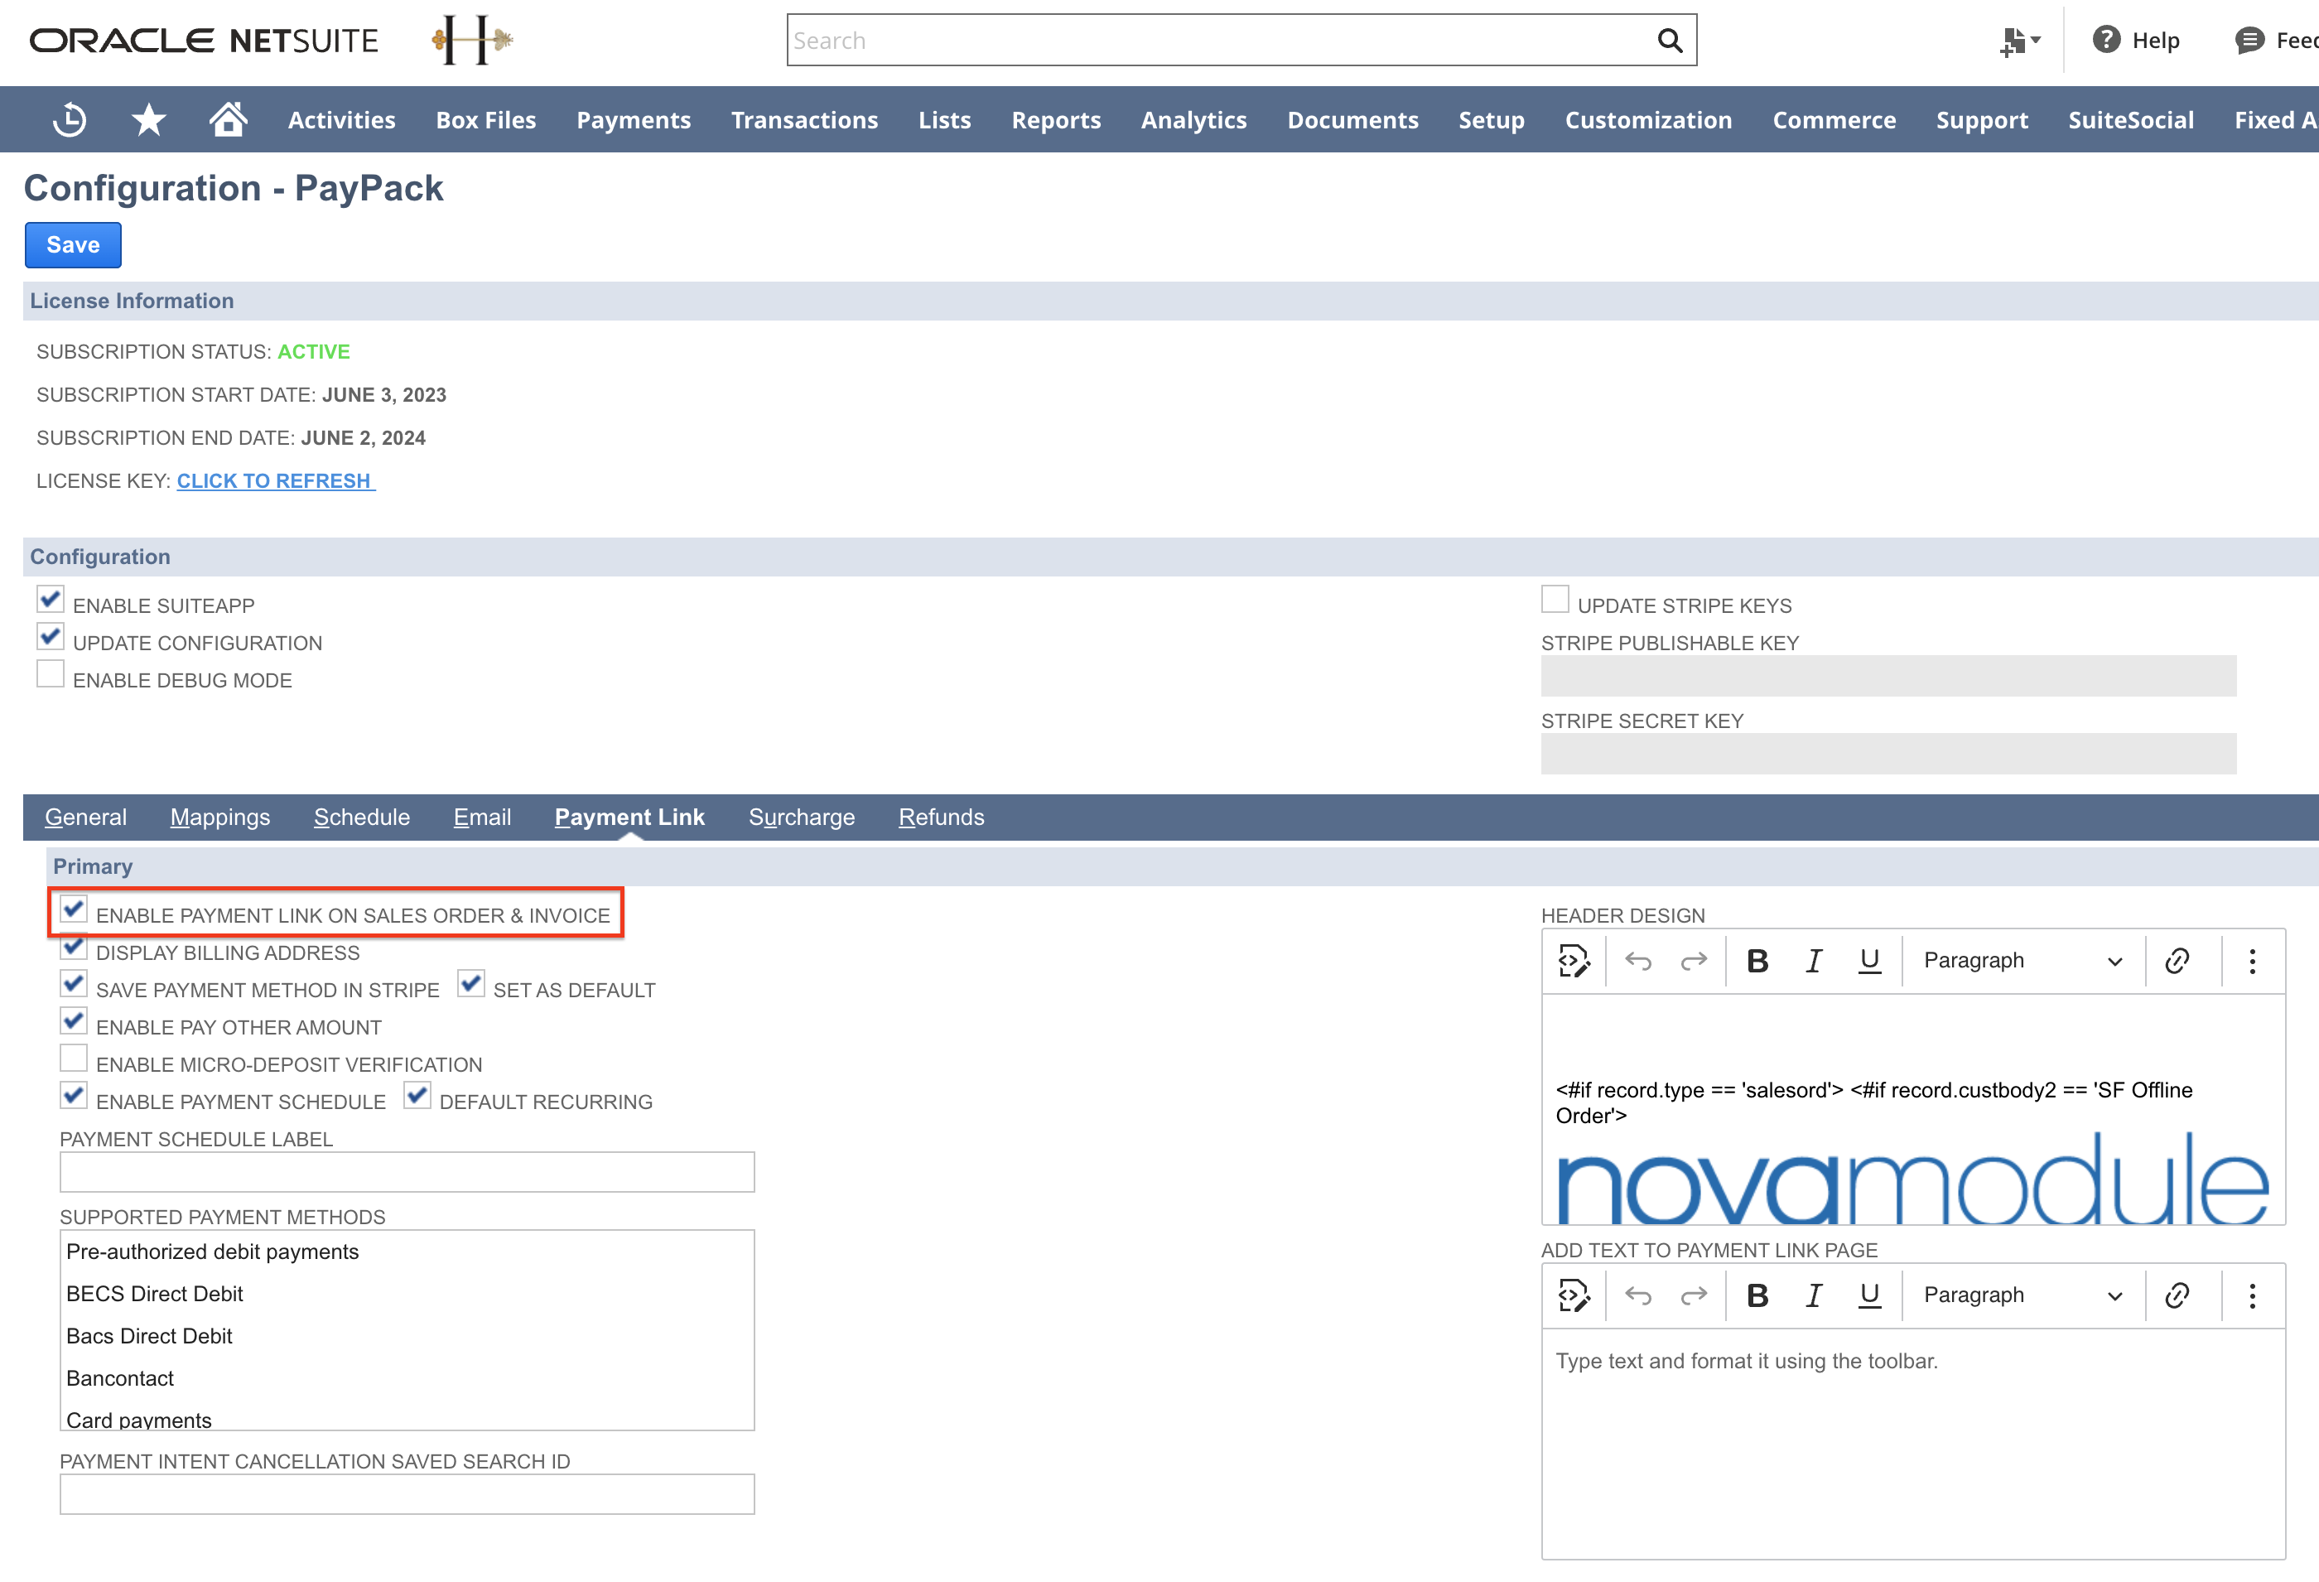Toggle underline in Header Design editor
2319x1582 pixels.
pyautogui.click(x=1869, y=961)
